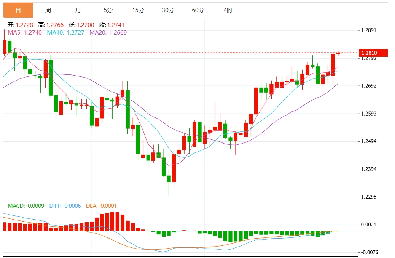Open the 5分 interval tab
This screenshot has width=395, height=258.
(108, 10)
